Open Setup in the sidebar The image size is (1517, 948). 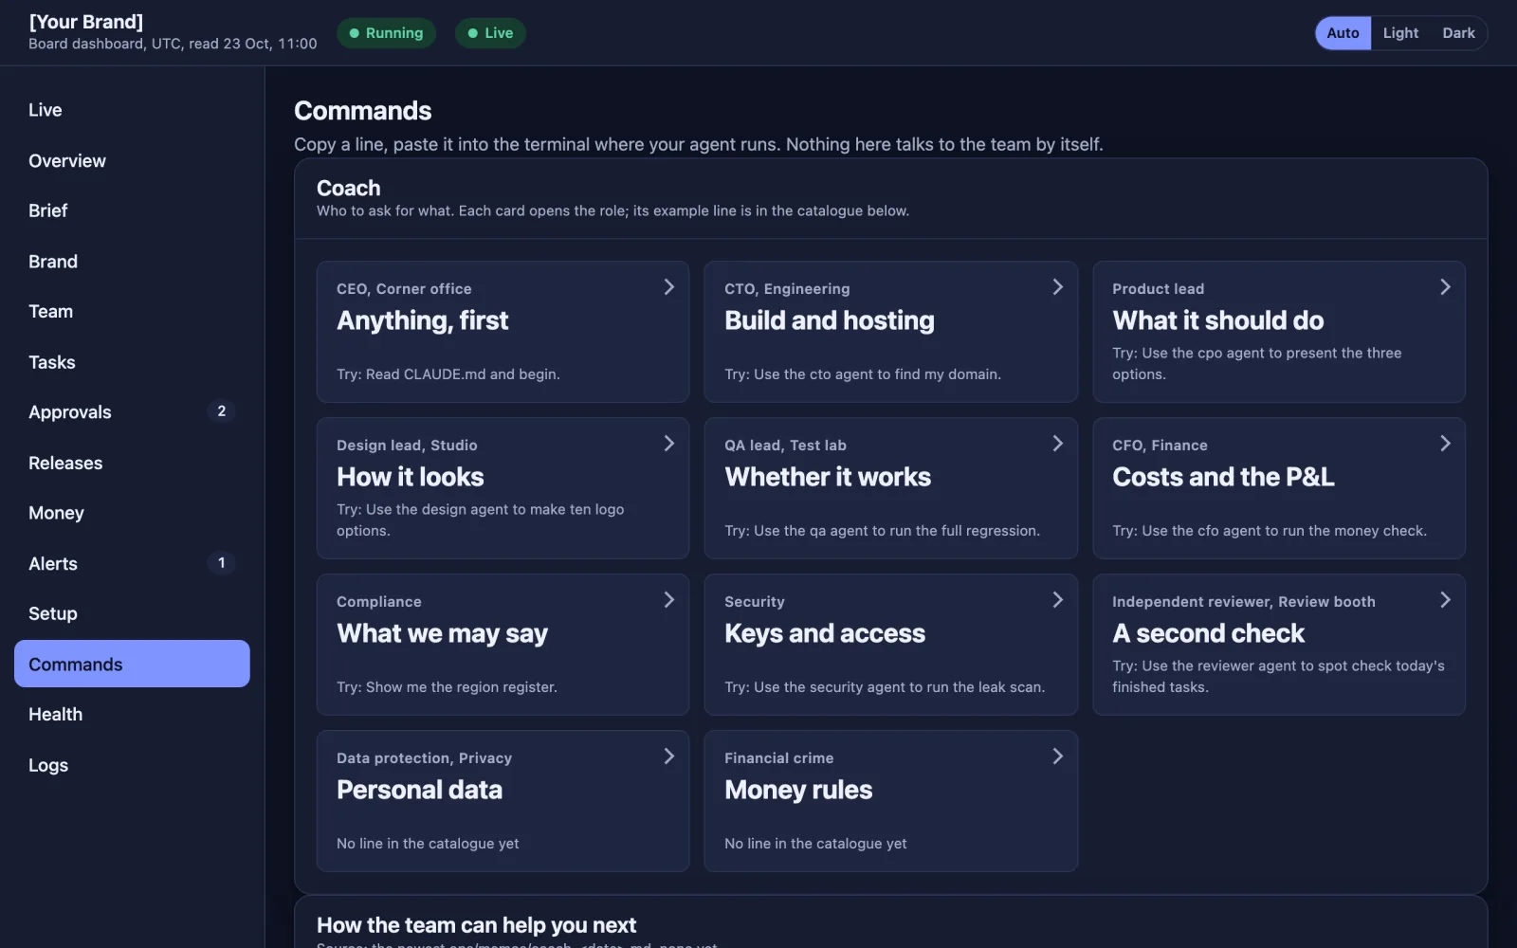(x=132, y=613)
